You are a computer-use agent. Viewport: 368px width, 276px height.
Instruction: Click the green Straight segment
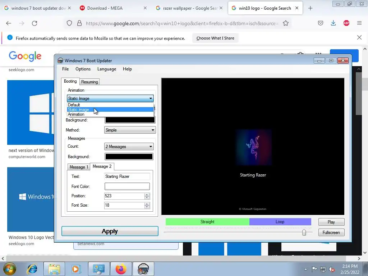[207, 222]
